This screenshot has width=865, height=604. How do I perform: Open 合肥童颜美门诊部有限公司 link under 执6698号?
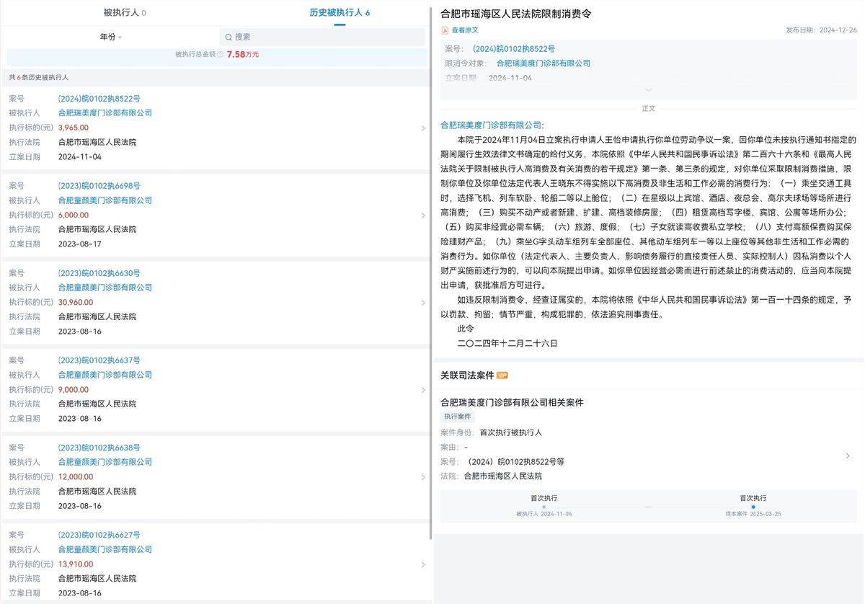tap(105, 200)
